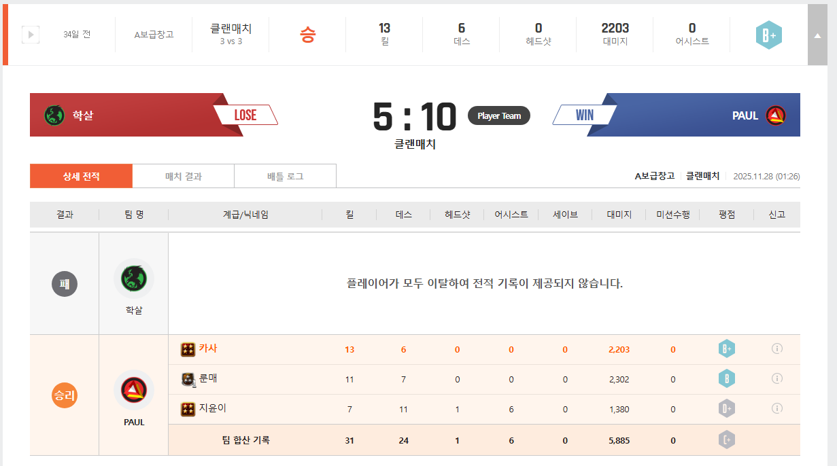This screenshot has width=837, height=466.
Task: Switch to the 매치 결과 tab
Action: coord(183,176)
